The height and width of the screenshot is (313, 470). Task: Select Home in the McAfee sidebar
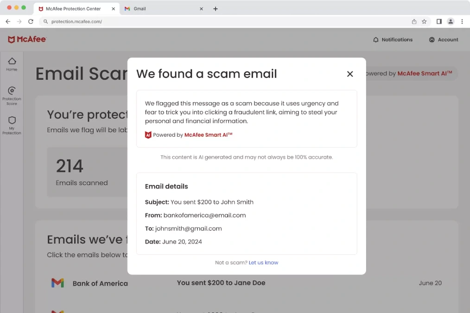(12, 63)
